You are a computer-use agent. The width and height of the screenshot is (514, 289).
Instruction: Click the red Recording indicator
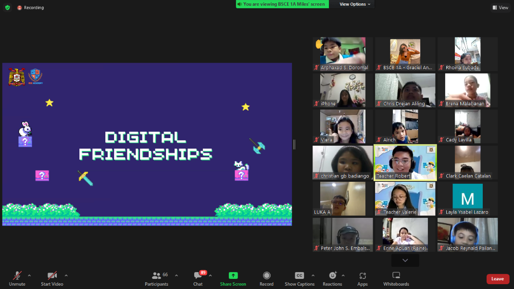[30, 8]
